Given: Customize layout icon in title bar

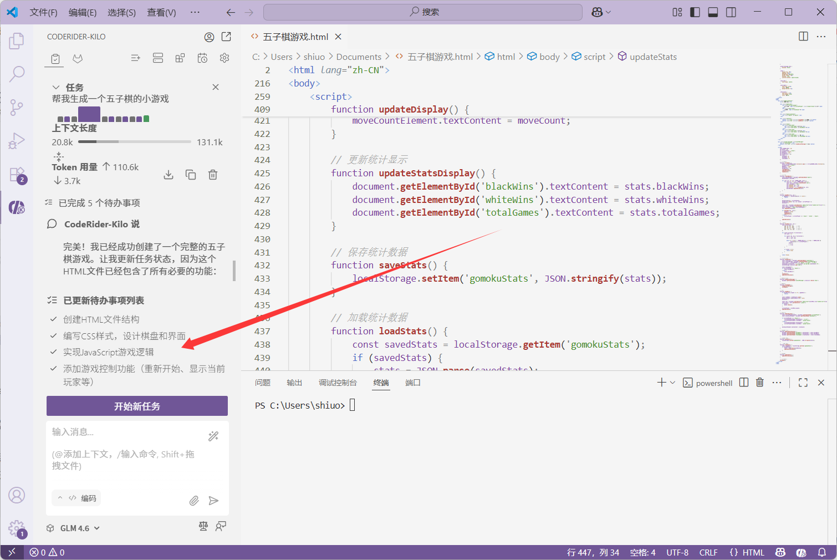Looking at the screenshot, I should pos(677,12).
